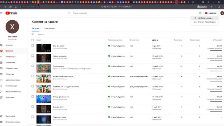Switch to the Загрузки tab

[35, 28]
